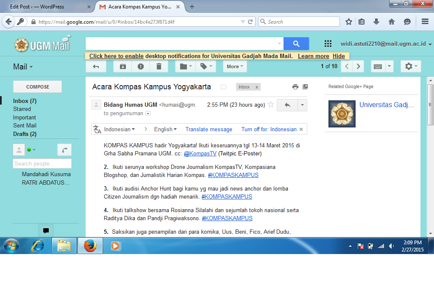Open the Move to folder menu
The image size is (434, 293).
(186, 66)
